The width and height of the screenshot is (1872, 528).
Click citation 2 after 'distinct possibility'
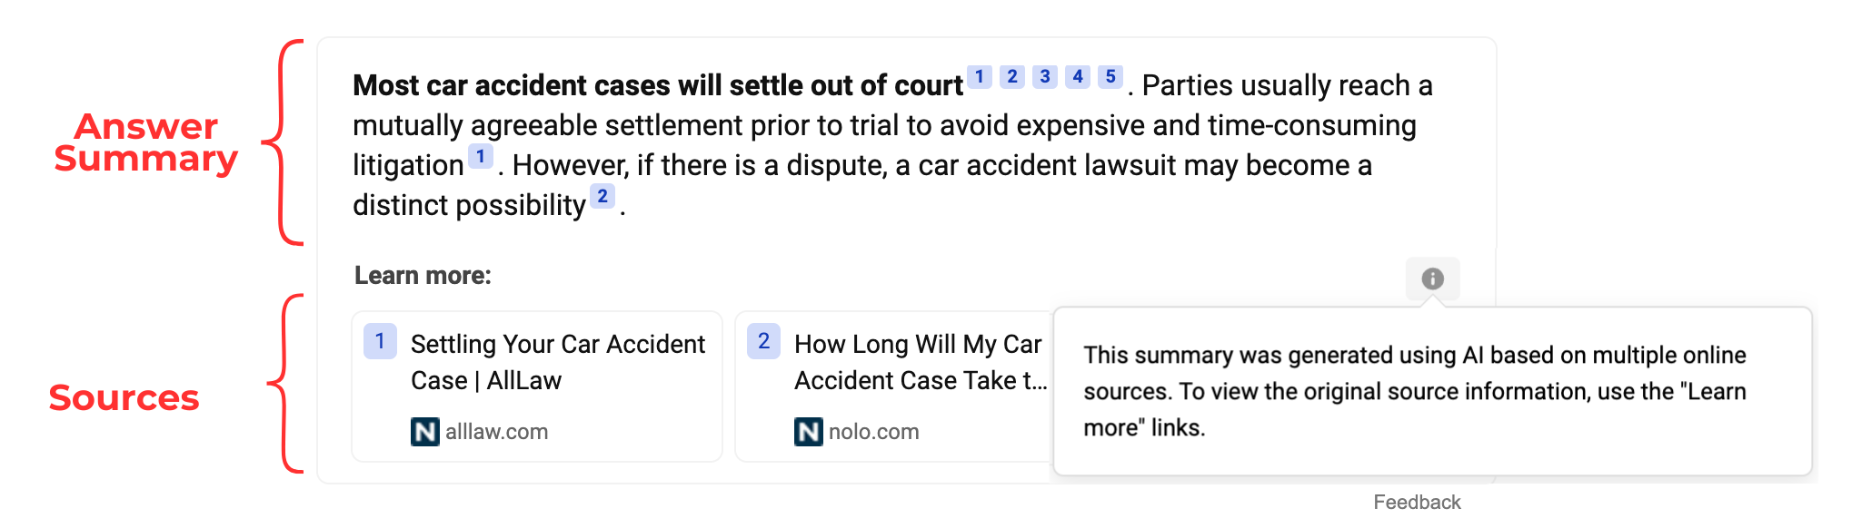pyautogui.click(x=602, y=196)
